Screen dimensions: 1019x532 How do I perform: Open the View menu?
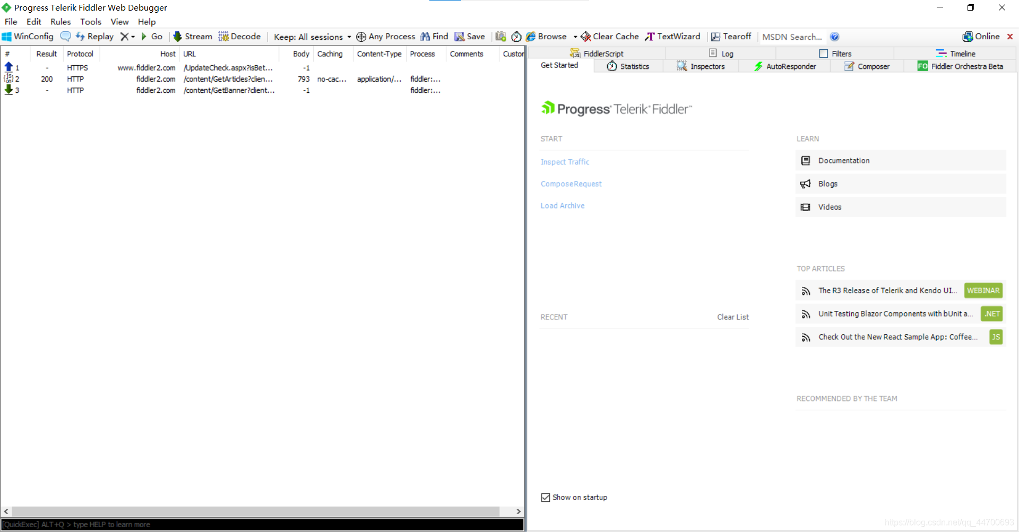[119, 22]
